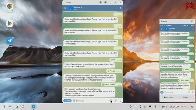The width and height of the screenshot is (196, 110).
Task: Open three-dot menu in Phone window header
Action: (x=193, y=29)
